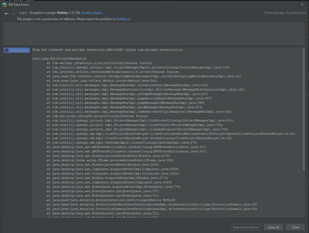Click the '9 minutes ago, occurred once' text
This screenshot has width=309, height=233.
(285, 13)
